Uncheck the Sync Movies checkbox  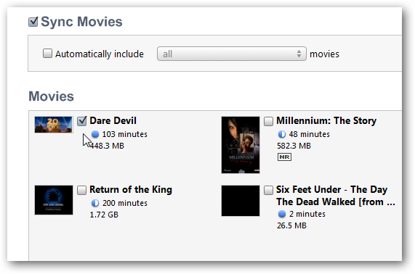point(33,22)
